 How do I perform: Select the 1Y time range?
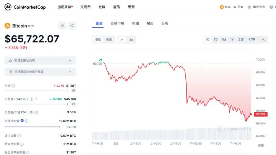(232, 40)
